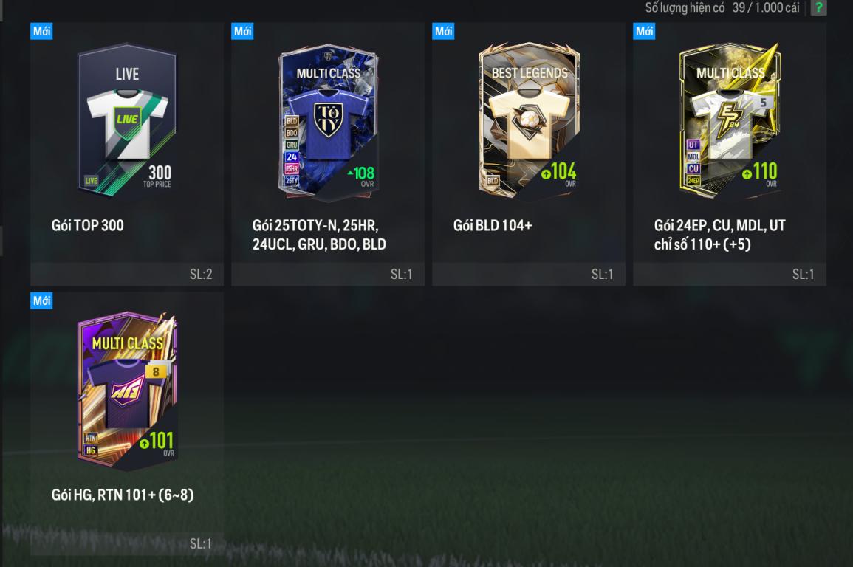Click the Gói 25TOTY-N, 25HR, 24UCL title text
Image resolution: width=853 pixels, height=567 pixels.
pyautogui.click(x=319, y=235)
